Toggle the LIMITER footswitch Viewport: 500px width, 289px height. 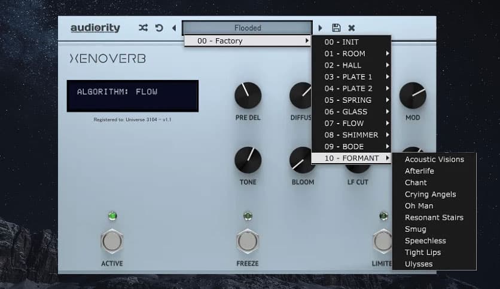383,241
